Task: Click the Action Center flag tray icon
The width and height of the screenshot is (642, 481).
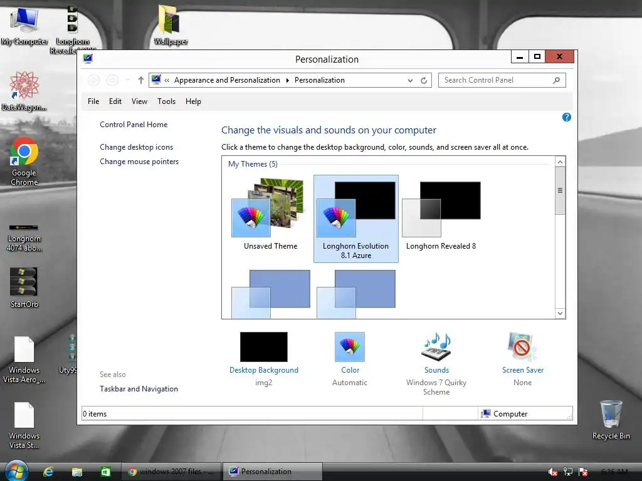Action: pos(584,472)
